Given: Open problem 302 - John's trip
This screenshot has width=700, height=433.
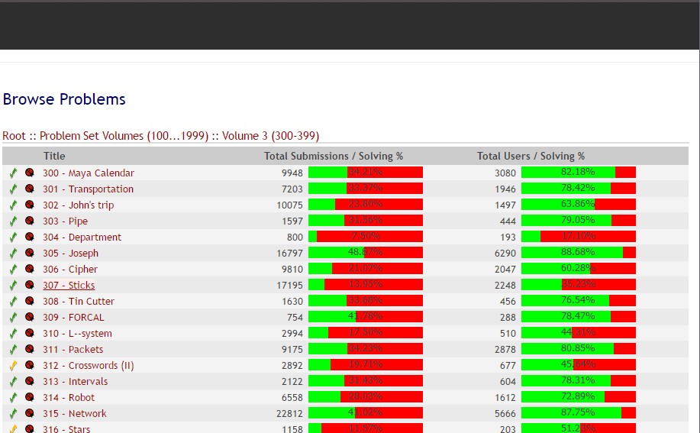Looking at the screenshot, I should click(78, 205).
